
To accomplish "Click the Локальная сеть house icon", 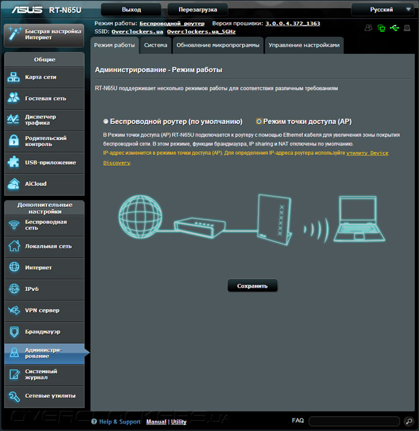I will (14, 246).
